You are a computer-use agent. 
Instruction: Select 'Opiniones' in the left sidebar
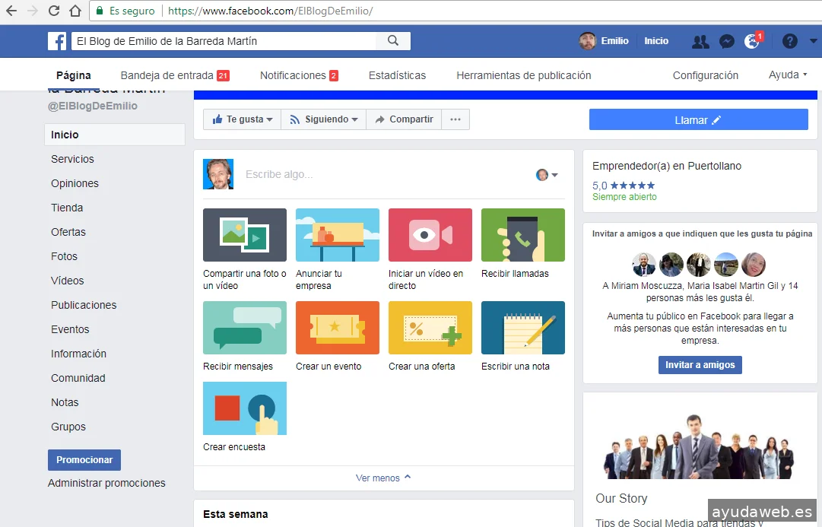(75, 183)
